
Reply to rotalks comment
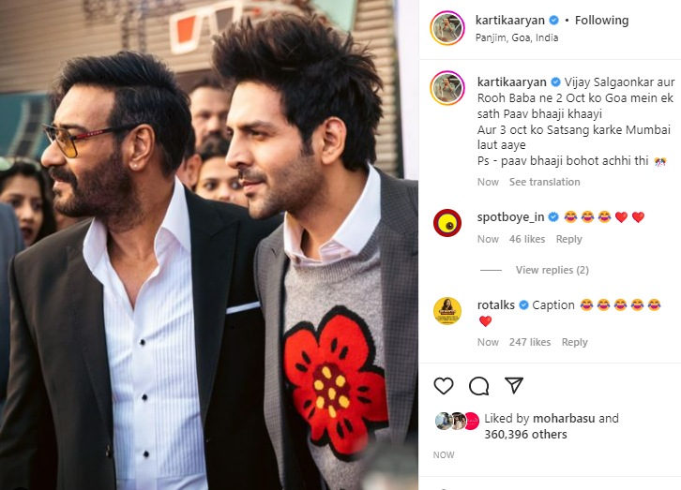coord(575,342)
